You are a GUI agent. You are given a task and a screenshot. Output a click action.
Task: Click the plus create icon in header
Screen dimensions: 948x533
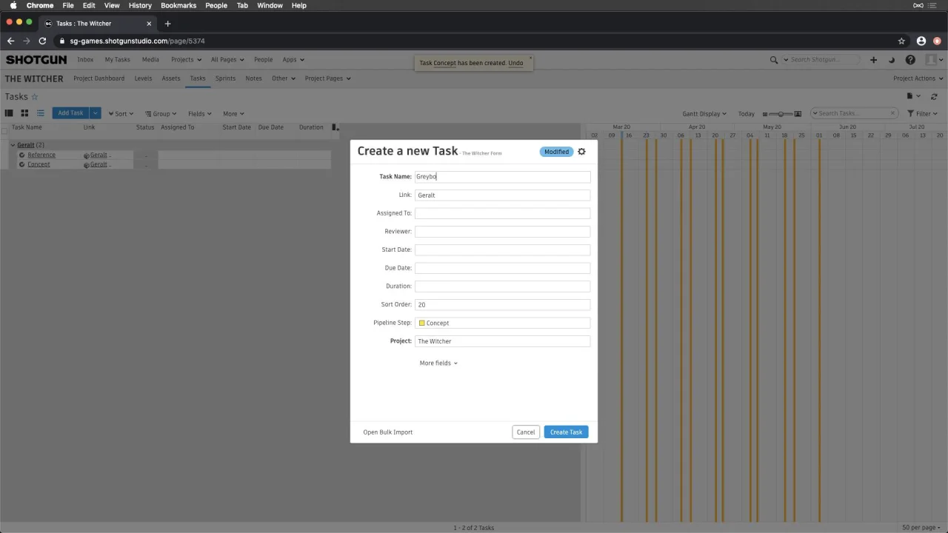point(873,60)
